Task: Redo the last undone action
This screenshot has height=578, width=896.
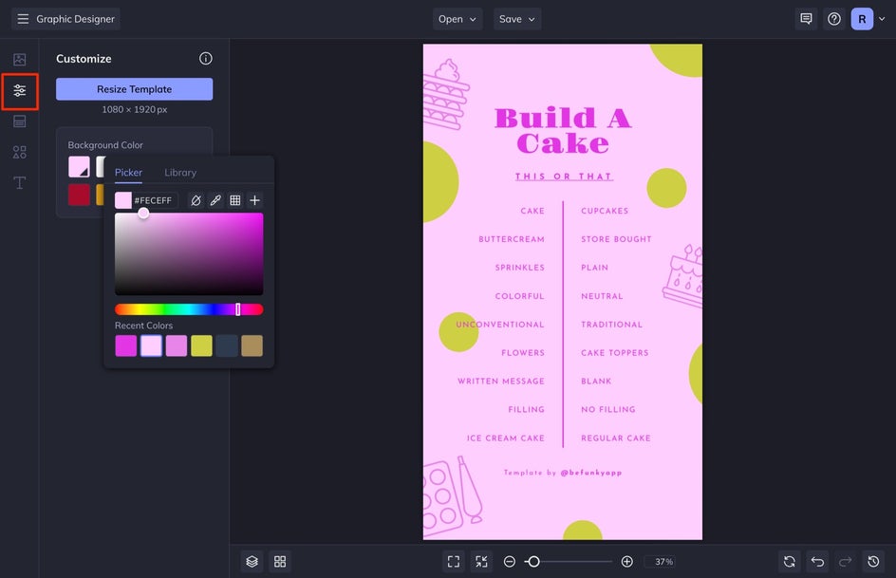Action: click(x=846, y=562)
